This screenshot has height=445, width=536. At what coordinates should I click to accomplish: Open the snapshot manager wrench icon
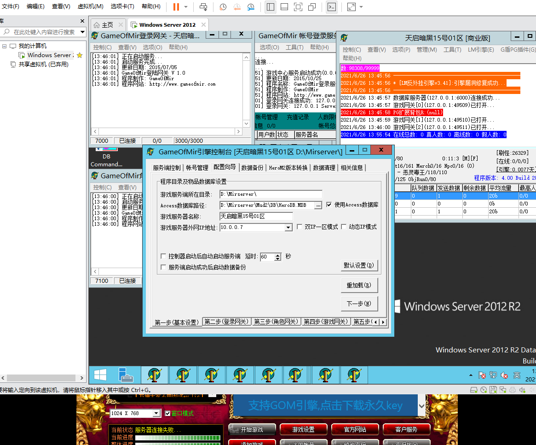point(251,7)
